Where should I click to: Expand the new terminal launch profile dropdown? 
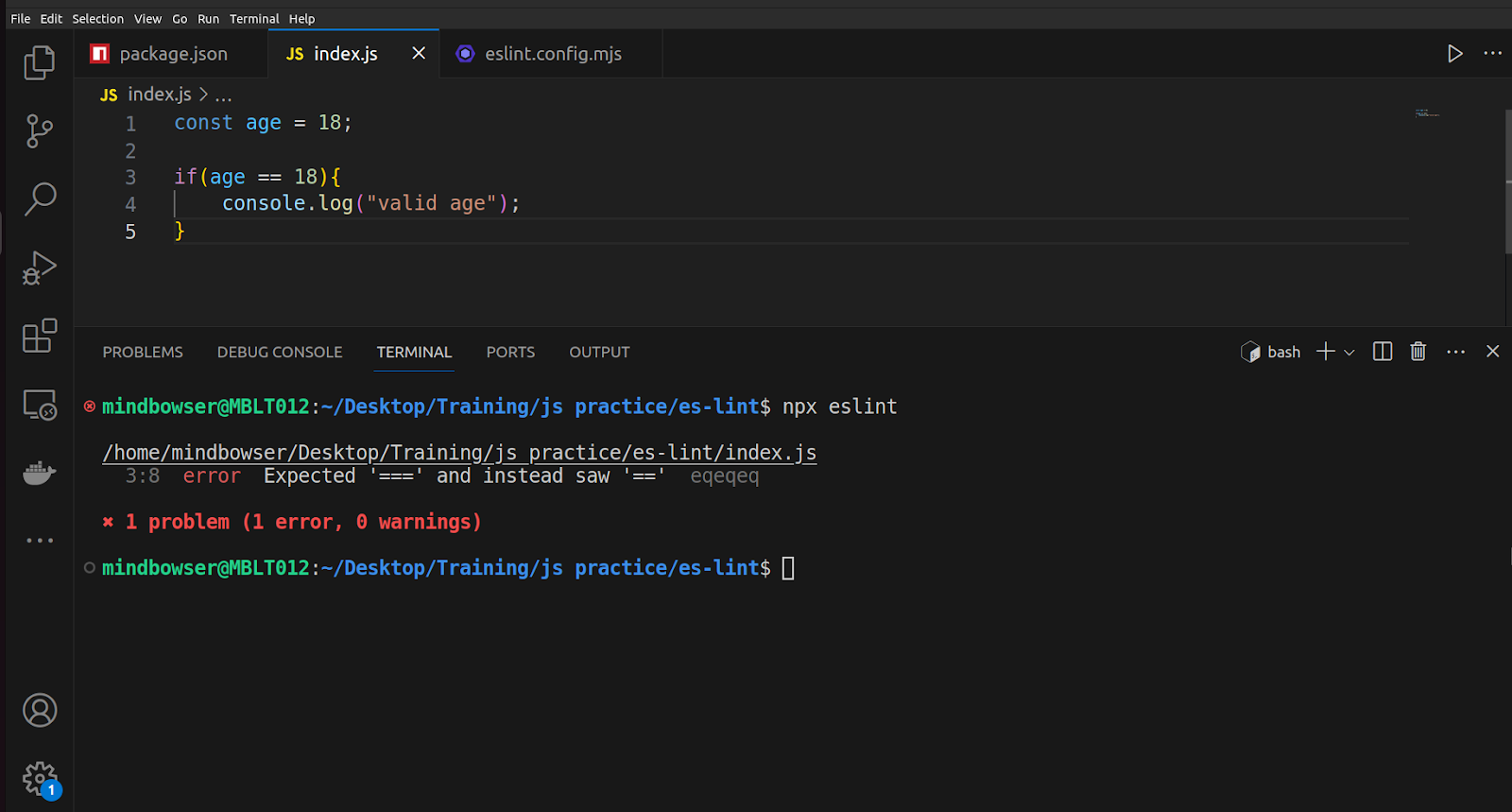1349,353
